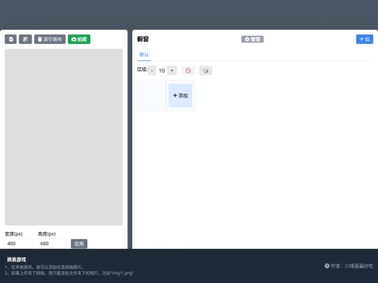Take a snapshot with the 拍照 button
378x283 pixels.
(79, 39)
